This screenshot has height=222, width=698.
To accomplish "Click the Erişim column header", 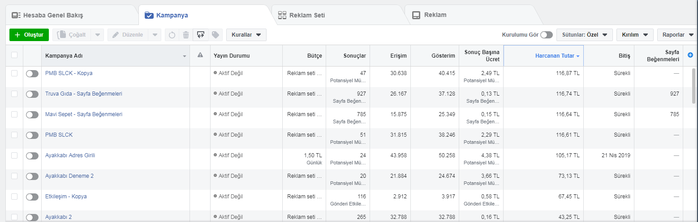I will coord(390,56).
